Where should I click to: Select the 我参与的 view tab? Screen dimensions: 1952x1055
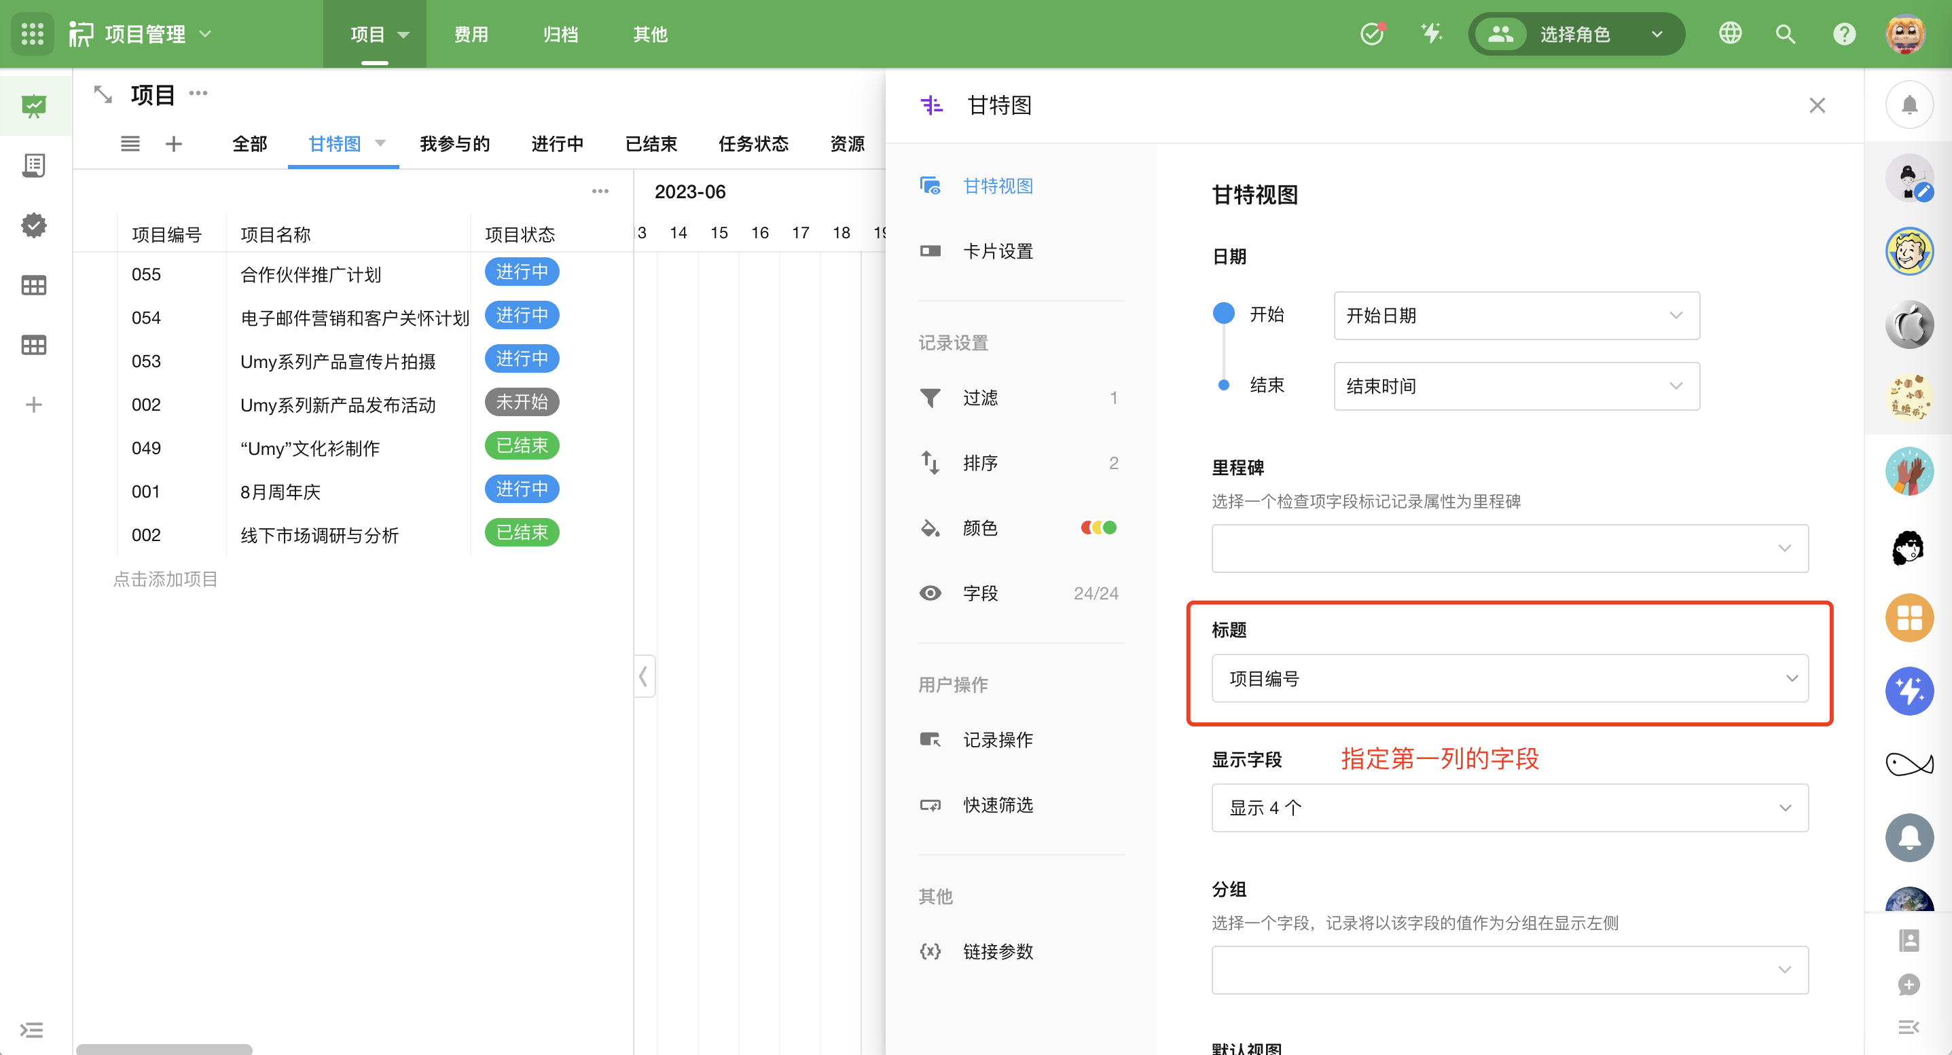pos(454,144)
